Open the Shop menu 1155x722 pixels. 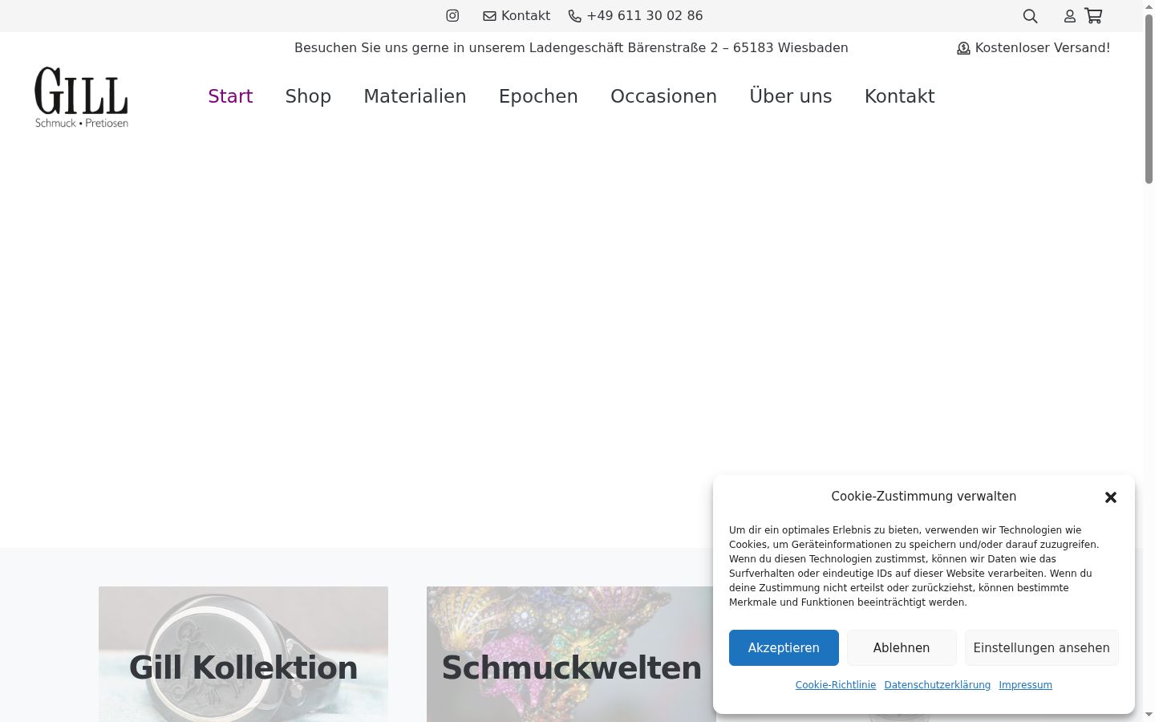308,96
